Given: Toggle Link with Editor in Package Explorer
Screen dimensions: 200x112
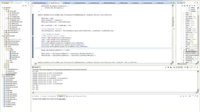Looking at the screenshot, I should click(x=26, y=6).
